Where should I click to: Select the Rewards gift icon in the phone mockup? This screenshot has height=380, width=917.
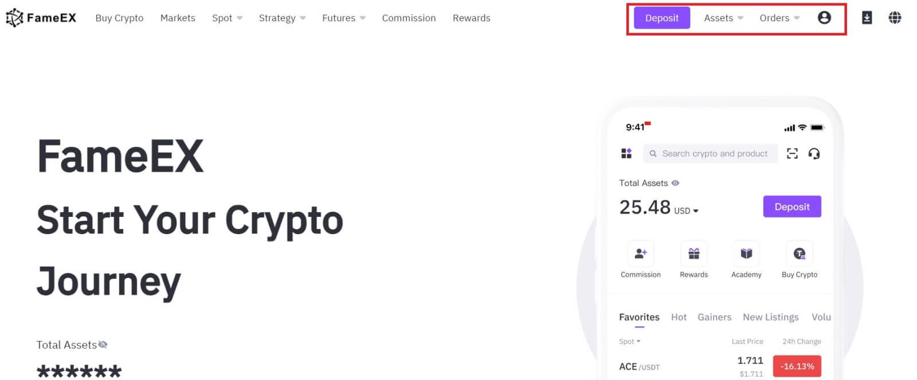coord(693,252)
